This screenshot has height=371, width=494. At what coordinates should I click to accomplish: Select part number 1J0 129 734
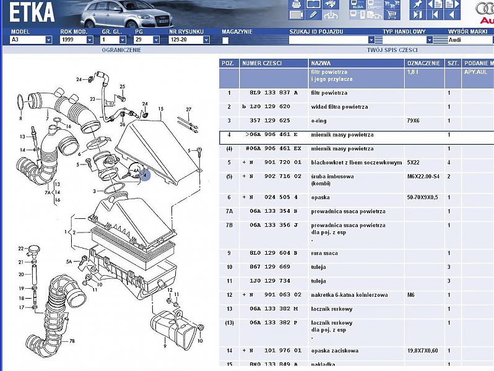pyautogui.click(x=270, y=281)
